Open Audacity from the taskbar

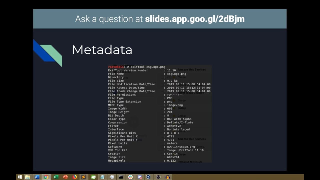point(167,177)
